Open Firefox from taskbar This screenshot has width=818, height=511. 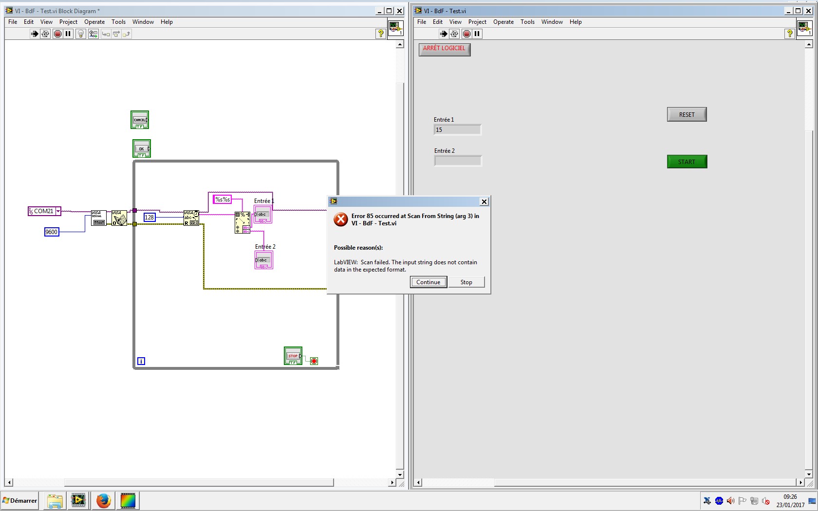(x=103, y=500)
